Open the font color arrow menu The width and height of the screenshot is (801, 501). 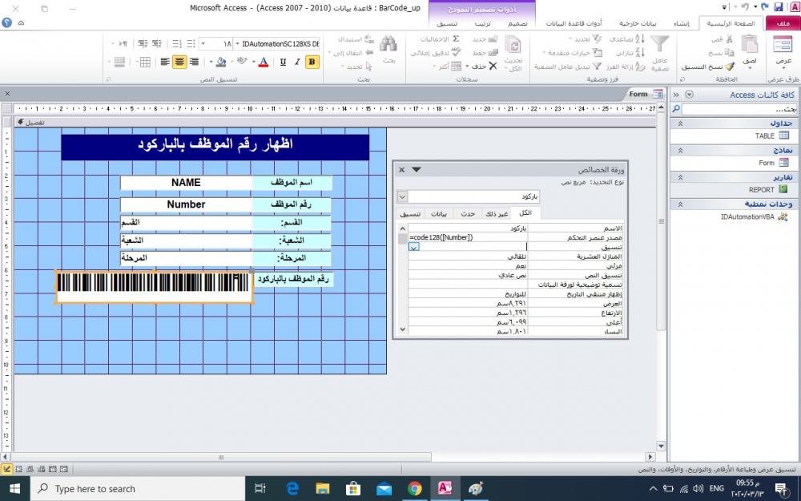coord(254,62)
